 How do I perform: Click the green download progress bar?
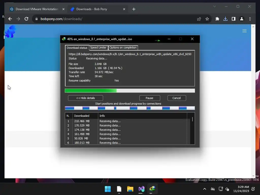(x=130, y=91)
